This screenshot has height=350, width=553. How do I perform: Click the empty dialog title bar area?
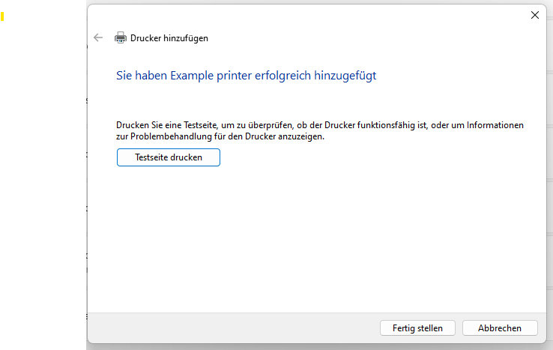(x=300, y=15)
